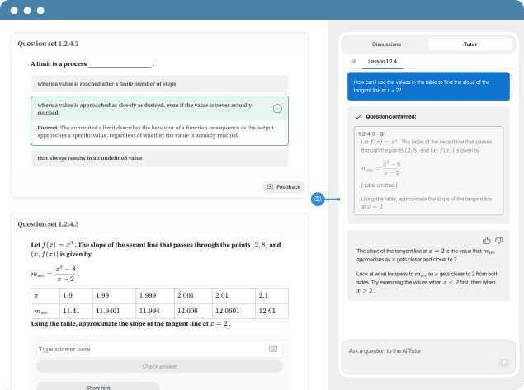Viewport: 524px width, 390px height.
Task: Click the Check answer button
Action: [159, 366]
